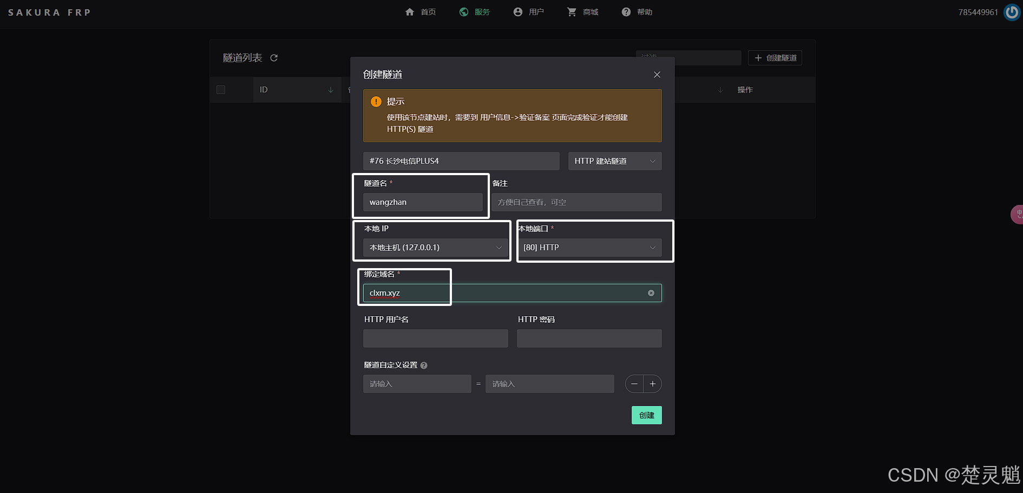Click the help icon beside 隧道自定义设置
The height and width of the screenshot is (493, 1023).
click(424, 365)
